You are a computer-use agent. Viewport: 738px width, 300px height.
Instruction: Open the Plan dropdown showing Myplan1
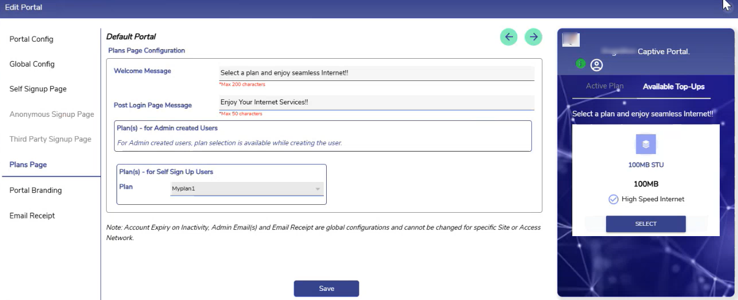(247, 189)
